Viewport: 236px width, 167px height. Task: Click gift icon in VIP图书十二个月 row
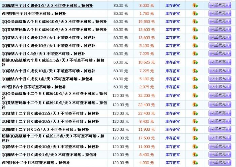pos(195,163)
